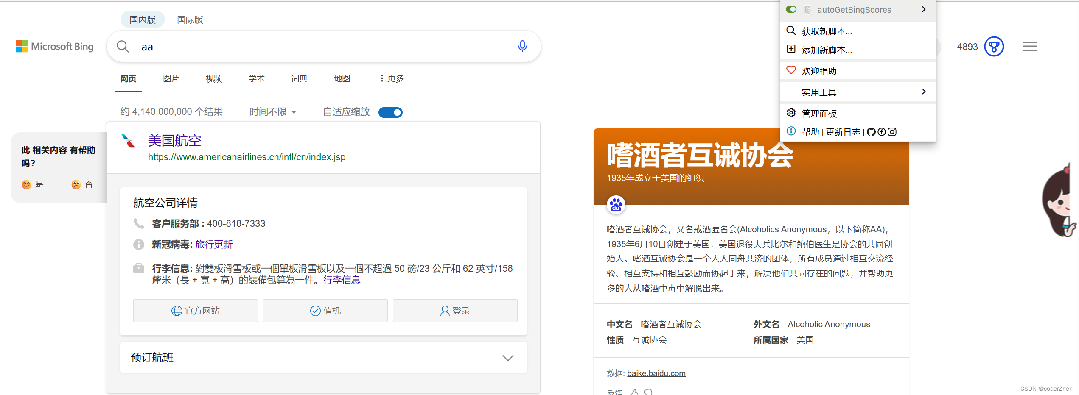
Task: Open the baike.baidu.com data source link
Action: pos(656,373)
